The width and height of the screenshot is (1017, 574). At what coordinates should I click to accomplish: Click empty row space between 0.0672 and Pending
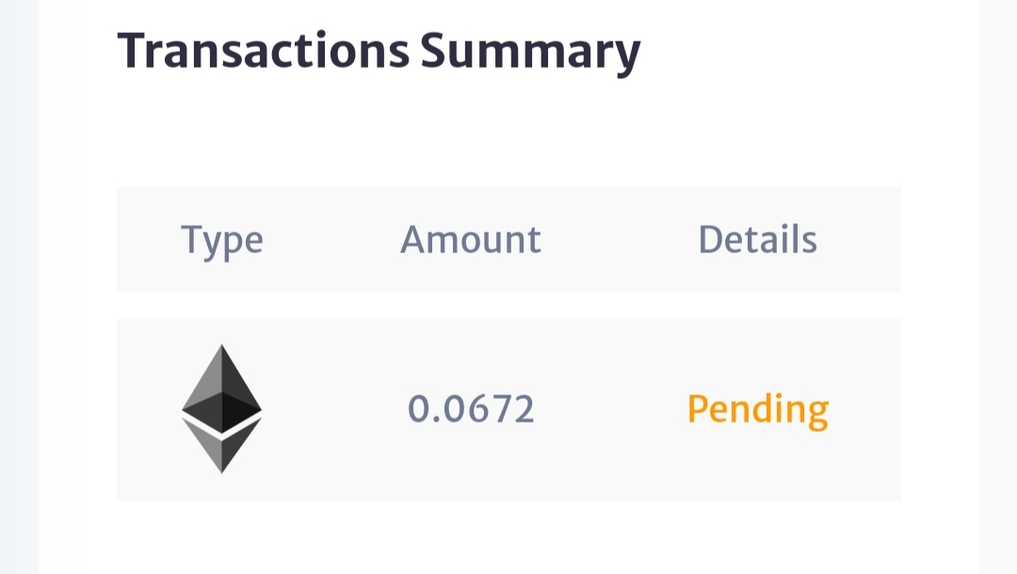point(612,409)
